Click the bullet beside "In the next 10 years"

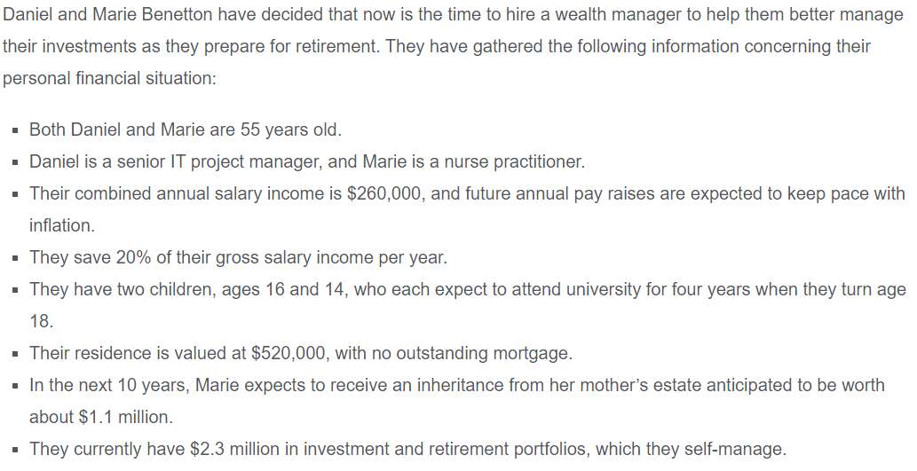(x=16, y=386)
